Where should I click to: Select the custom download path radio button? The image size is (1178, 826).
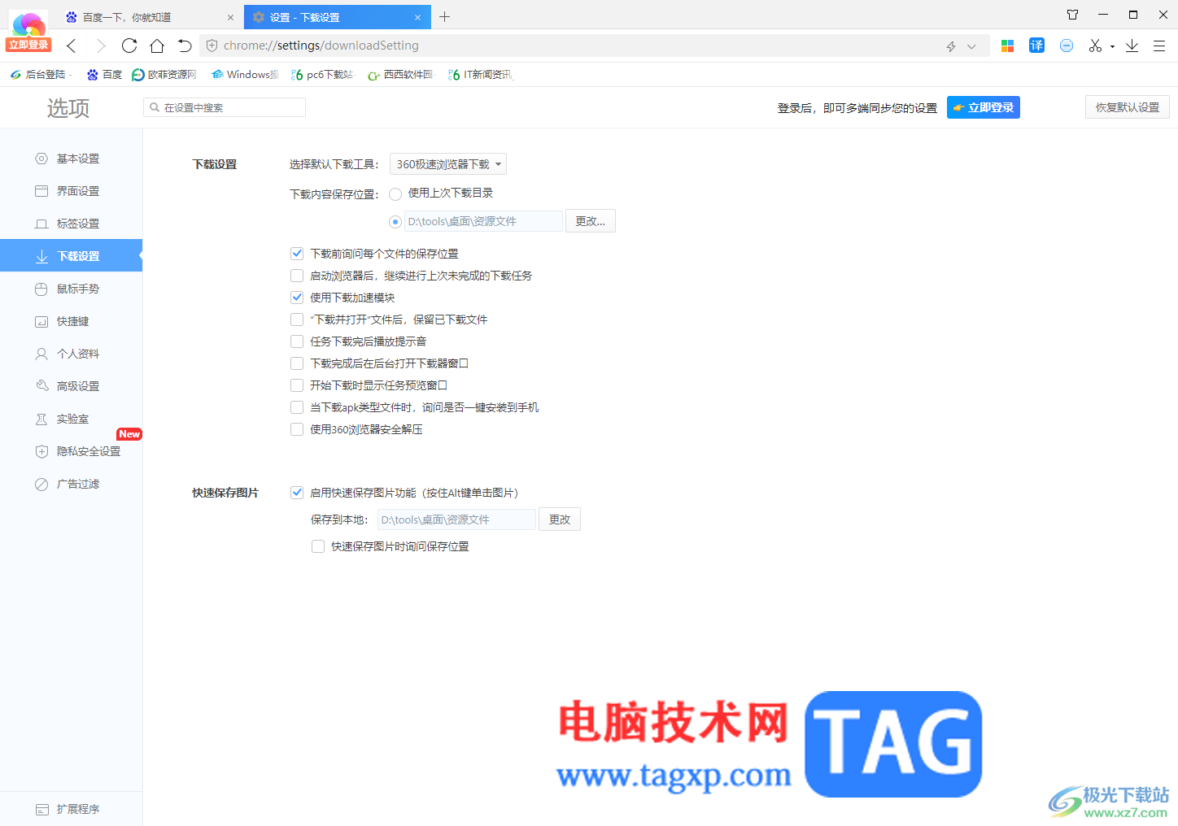tap(395, 221)
